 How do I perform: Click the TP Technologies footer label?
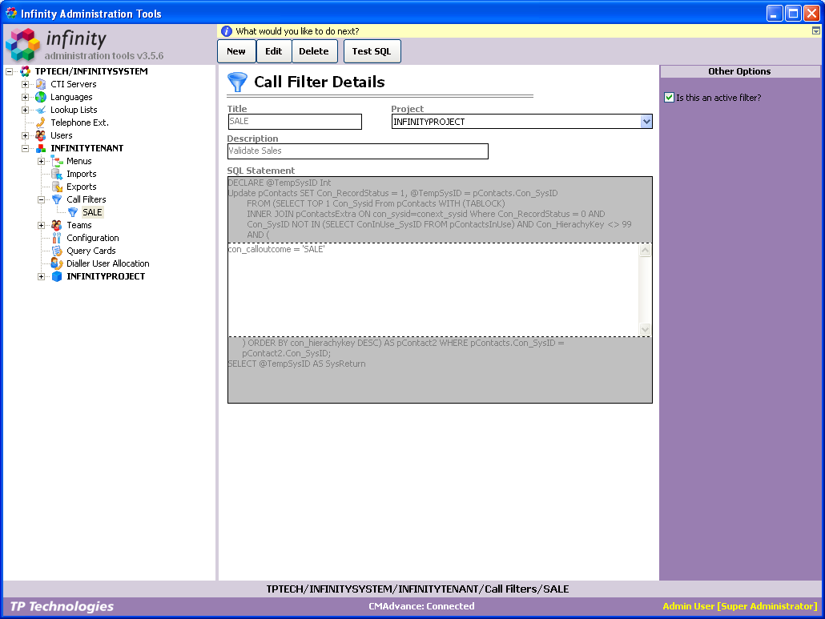tap(62, 606)
